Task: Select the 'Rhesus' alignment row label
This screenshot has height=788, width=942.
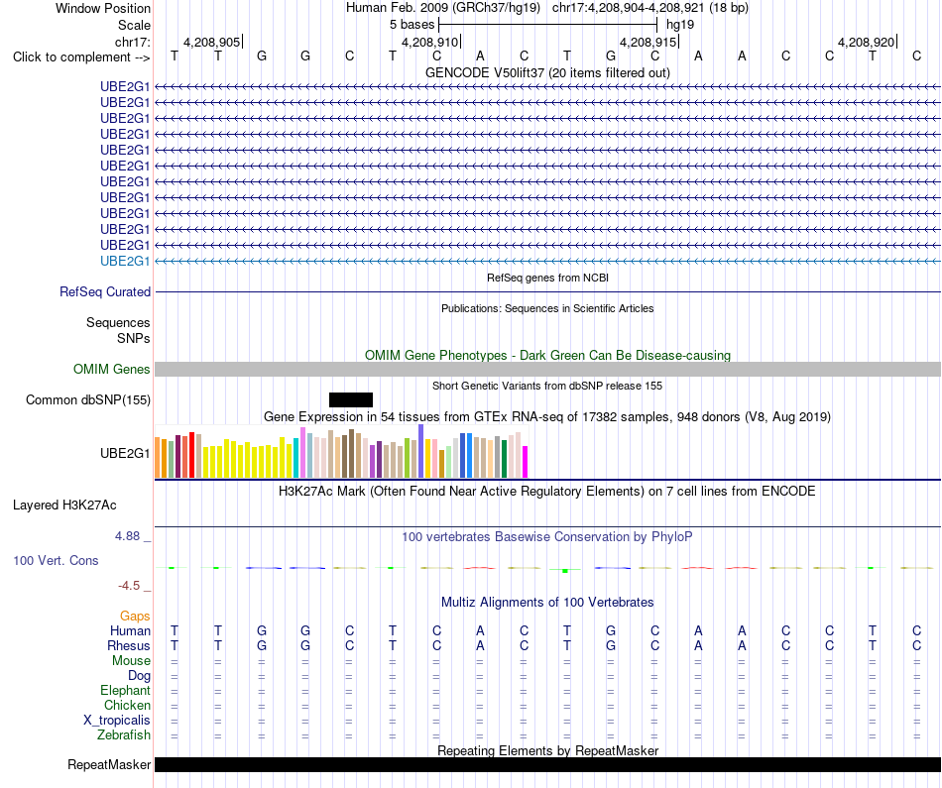Action: [x=129, y=645]
